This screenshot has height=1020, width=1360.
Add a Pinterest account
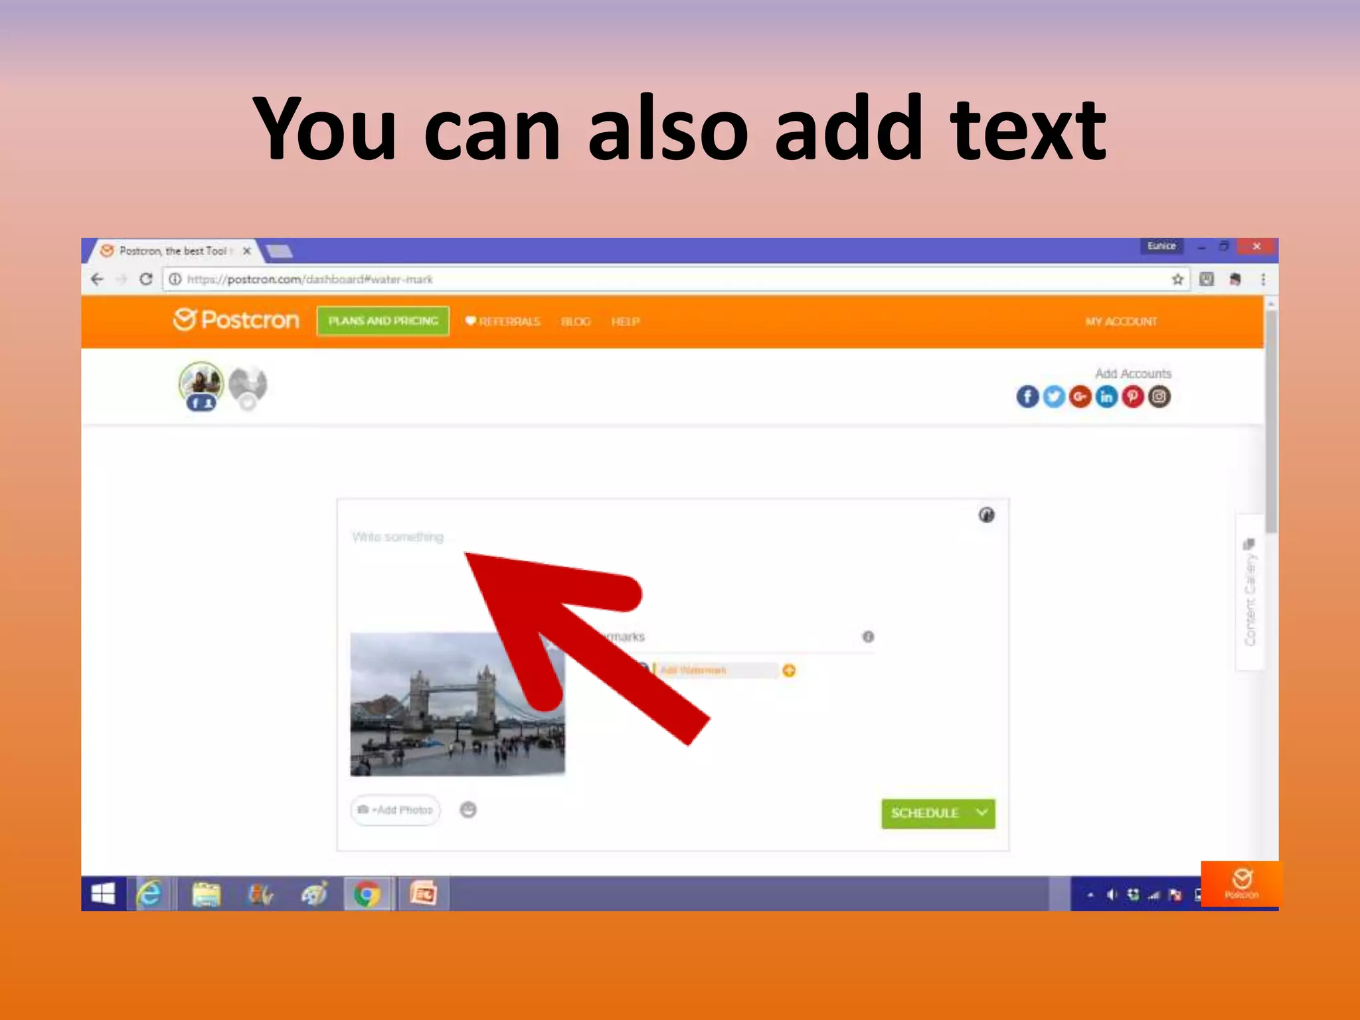(x=1133, y=397)
